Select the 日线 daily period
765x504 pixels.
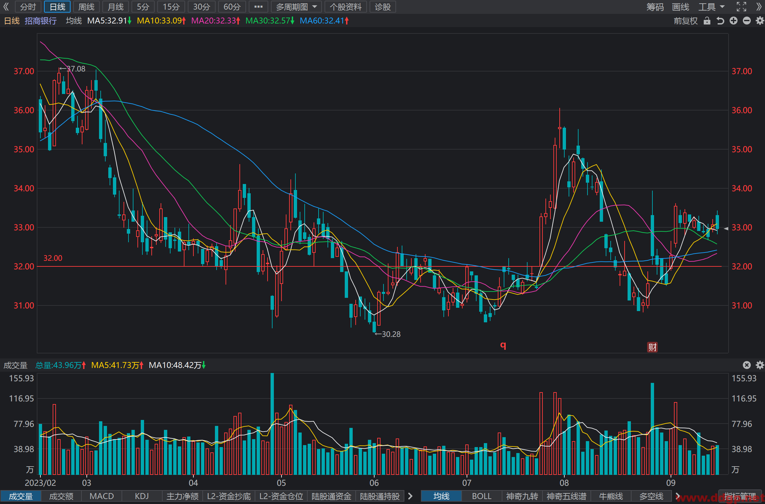[x=57, y=7]
